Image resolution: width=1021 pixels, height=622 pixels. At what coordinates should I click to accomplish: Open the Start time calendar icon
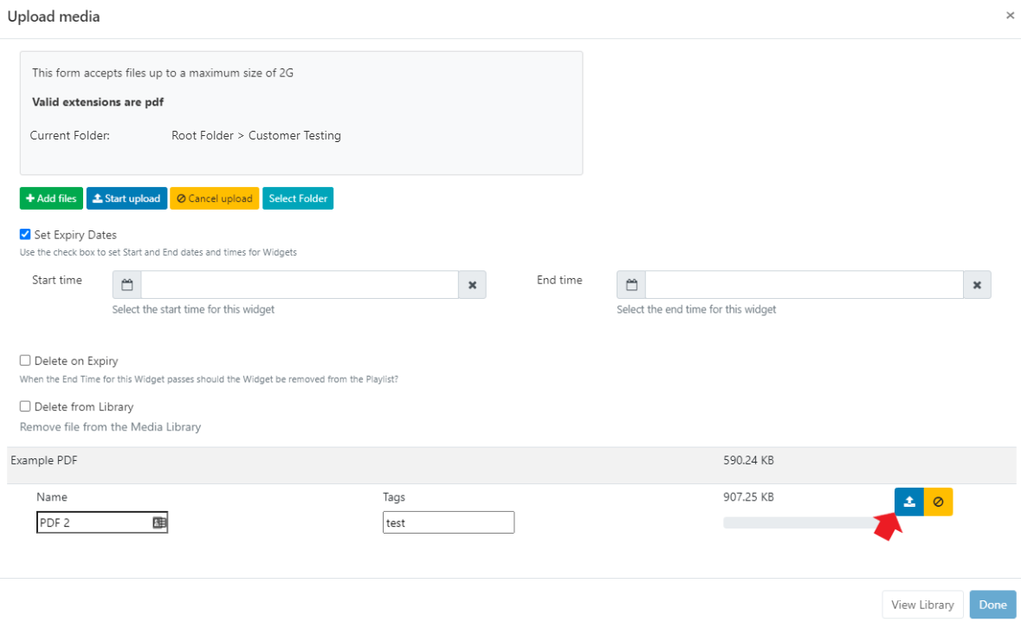point(127,285)
